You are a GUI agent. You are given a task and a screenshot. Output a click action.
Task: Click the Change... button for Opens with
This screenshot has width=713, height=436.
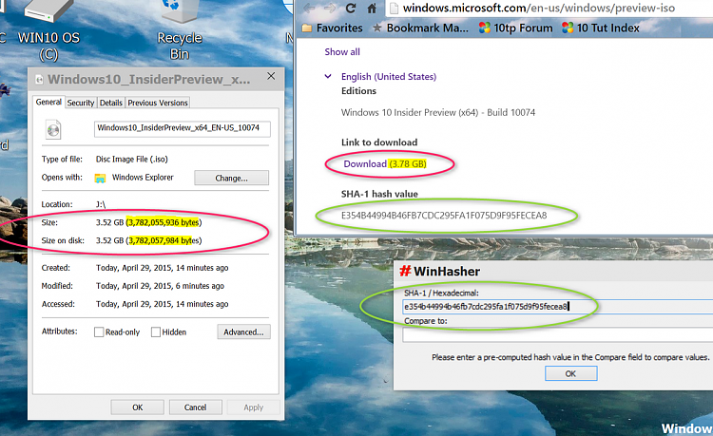pyautogui.click(x=231, y=178)
